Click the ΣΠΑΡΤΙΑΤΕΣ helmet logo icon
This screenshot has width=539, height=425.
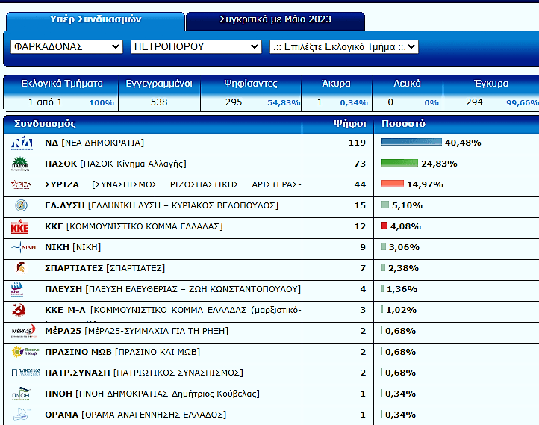21,268
